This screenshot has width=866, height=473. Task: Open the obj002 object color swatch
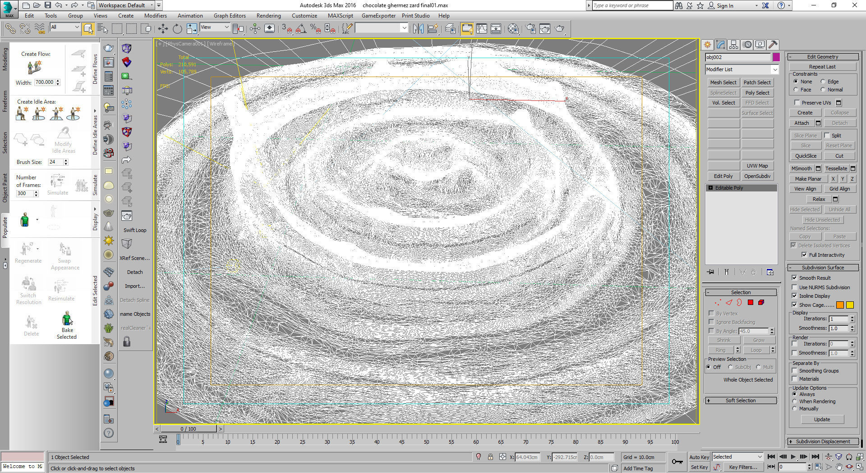click(x=776, y=57)
